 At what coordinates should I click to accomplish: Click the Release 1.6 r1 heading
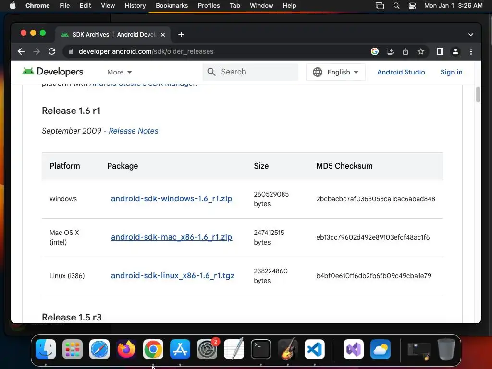click(x=71, y=111)
